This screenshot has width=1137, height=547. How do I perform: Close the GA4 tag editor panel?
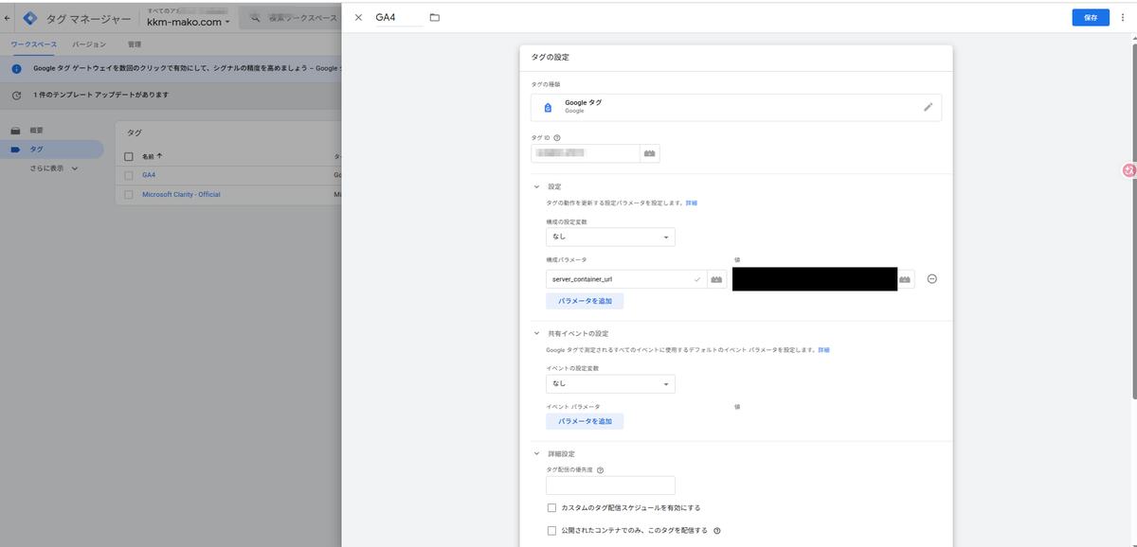[358, 17]
